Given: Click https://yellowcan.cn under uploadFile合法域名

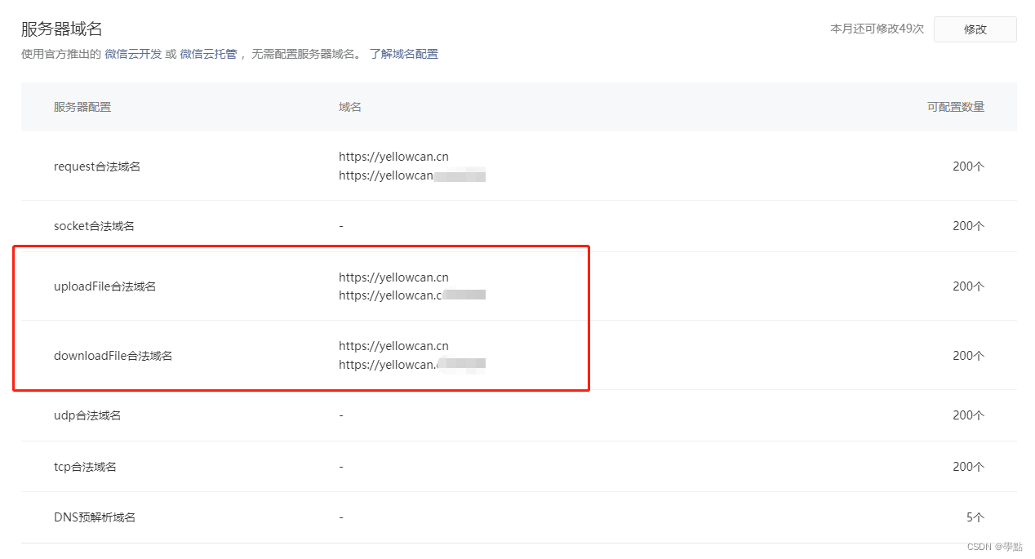Looking at the screenshot, I should click(393, 277).
